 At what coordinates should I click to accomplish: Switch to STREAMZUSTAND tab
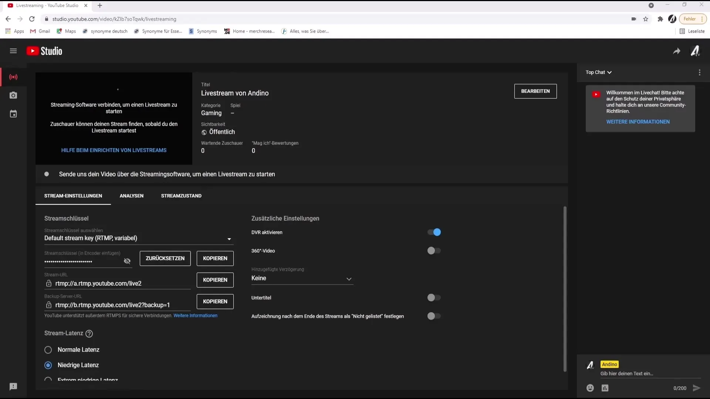(181, 196)
